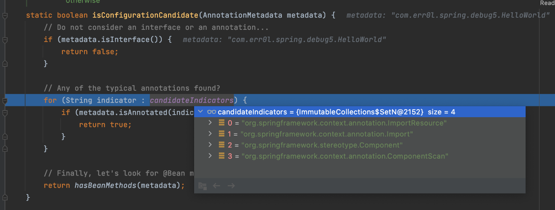Expand element 3 ComponentScan entry
Screen dimensions: 555x210
point(210,156)
